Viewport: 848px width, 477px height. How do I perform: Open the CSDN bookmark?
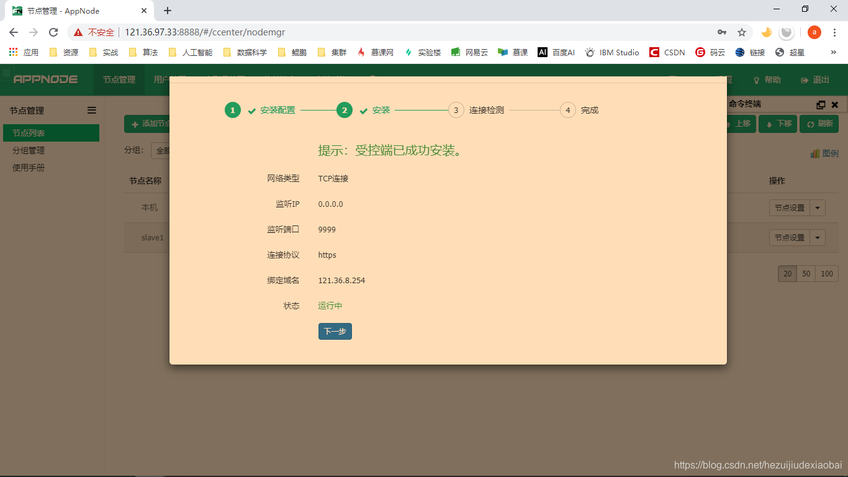click(x=667, y=52)
